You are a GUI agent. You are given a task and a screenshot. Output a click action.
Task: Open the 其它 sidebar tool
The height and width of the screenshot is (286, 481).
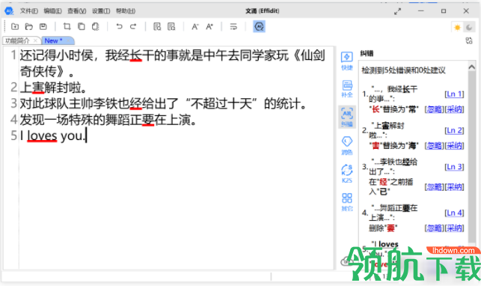(347, 202)
